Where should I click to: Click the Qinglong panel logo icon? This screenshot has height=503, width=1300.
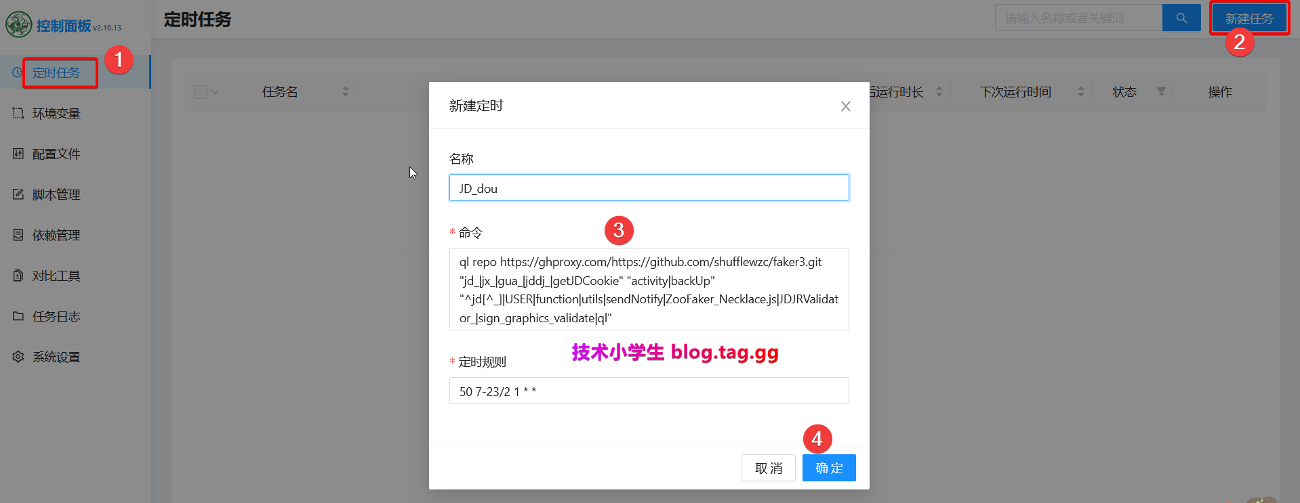[18, 24]
